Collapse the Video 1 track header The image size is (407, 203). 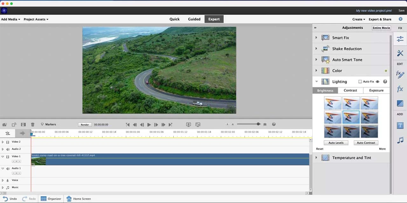(3, 156)
